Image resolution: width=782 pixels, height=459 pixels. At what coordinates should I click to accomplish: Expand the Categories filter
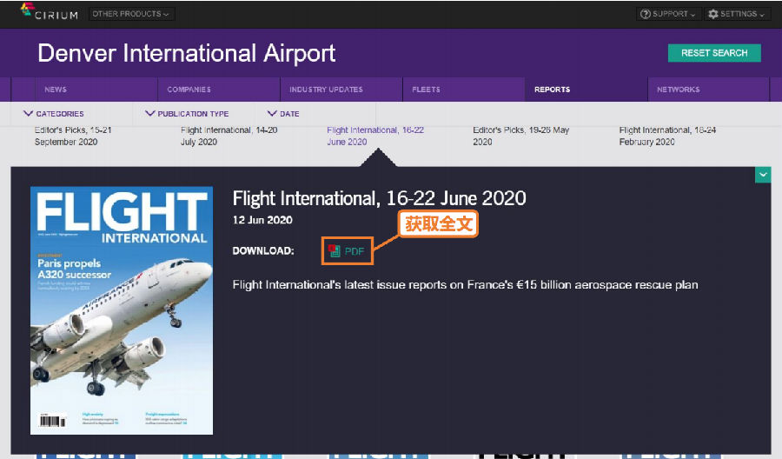pos(54,114)
